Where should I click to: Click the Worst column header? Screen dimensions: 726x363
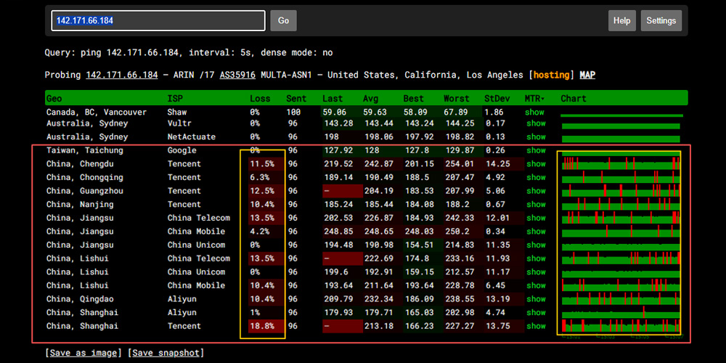click(457, 99)
